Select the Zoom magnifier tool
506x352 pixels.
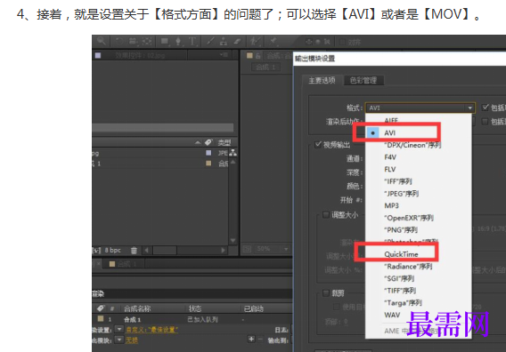pos(102,41)
